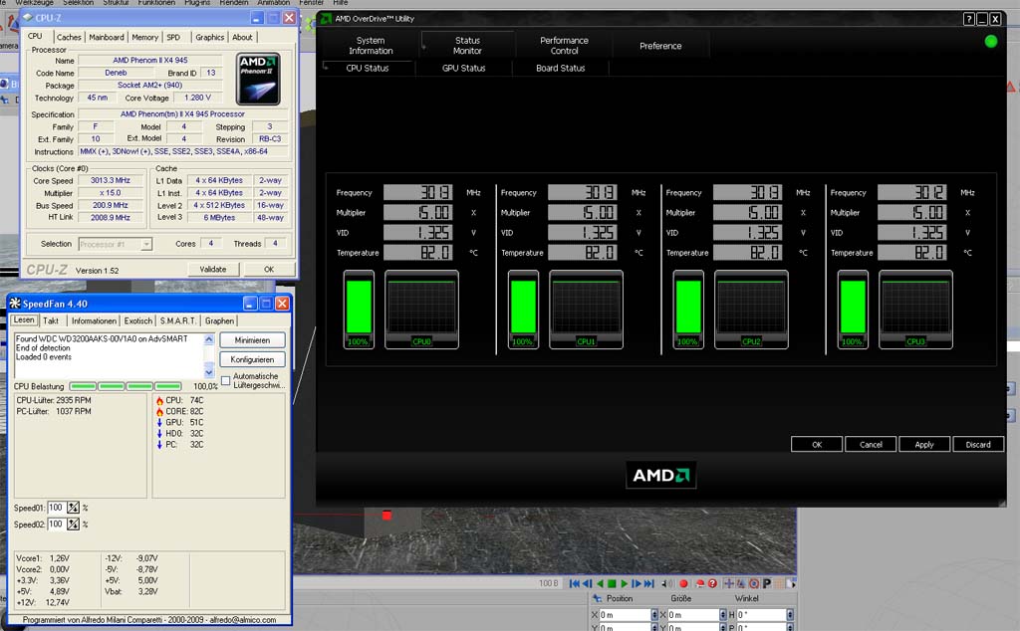Toggle the parameter P icon

click(x=767, y=583)
